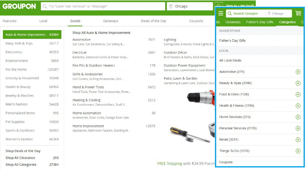Expand the Retail (3231) category
This screenshot has height=170, width=308.
pyautogui.click(x=298, y=140)
